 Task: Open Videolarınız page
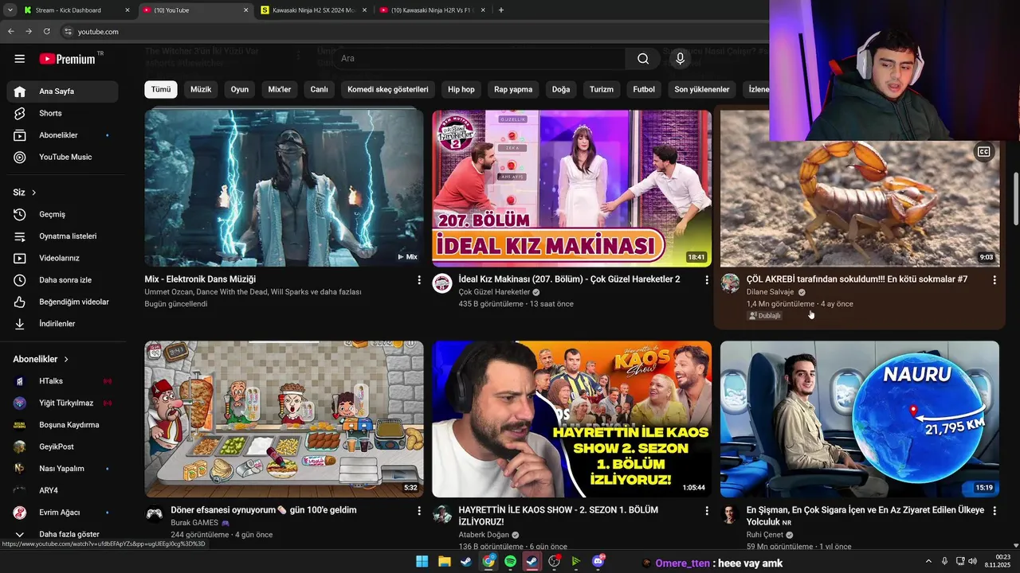click(62, 258)
